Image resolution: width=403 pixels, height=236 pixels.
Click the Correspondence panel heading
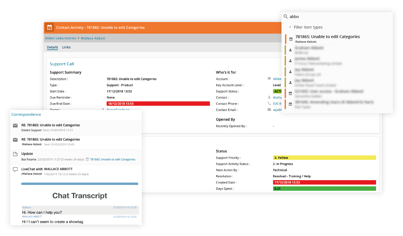(26, 114)
